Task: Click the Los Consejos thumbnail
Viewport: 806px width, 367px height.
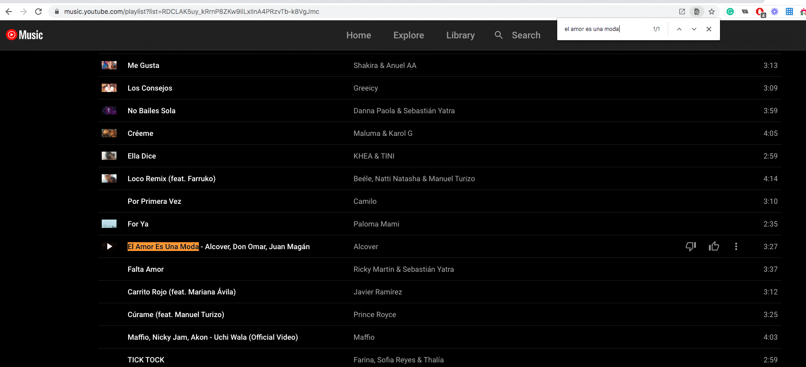Action: pos(109,88)
